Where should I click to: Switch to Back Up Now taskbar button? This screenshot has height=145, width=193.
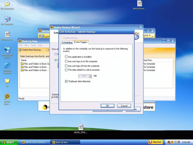tap(65, 142)
